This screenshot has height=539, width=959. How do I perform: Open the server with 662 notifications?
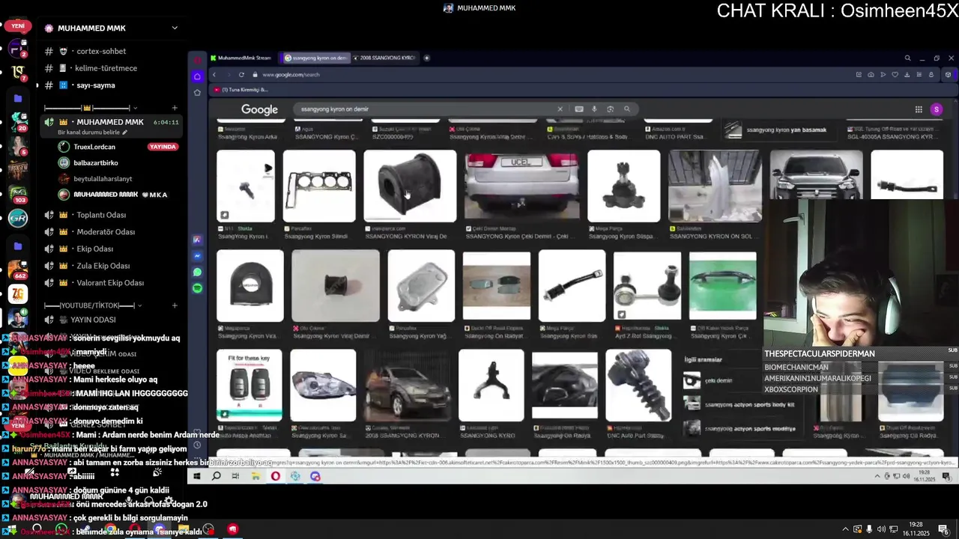[18, 269]
